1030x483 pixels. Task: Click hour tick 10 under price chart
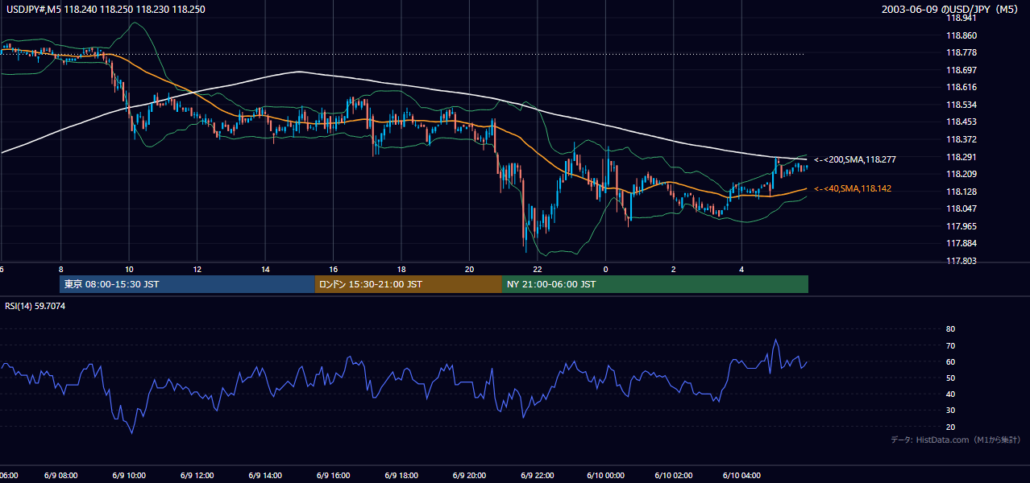(129, 269)
